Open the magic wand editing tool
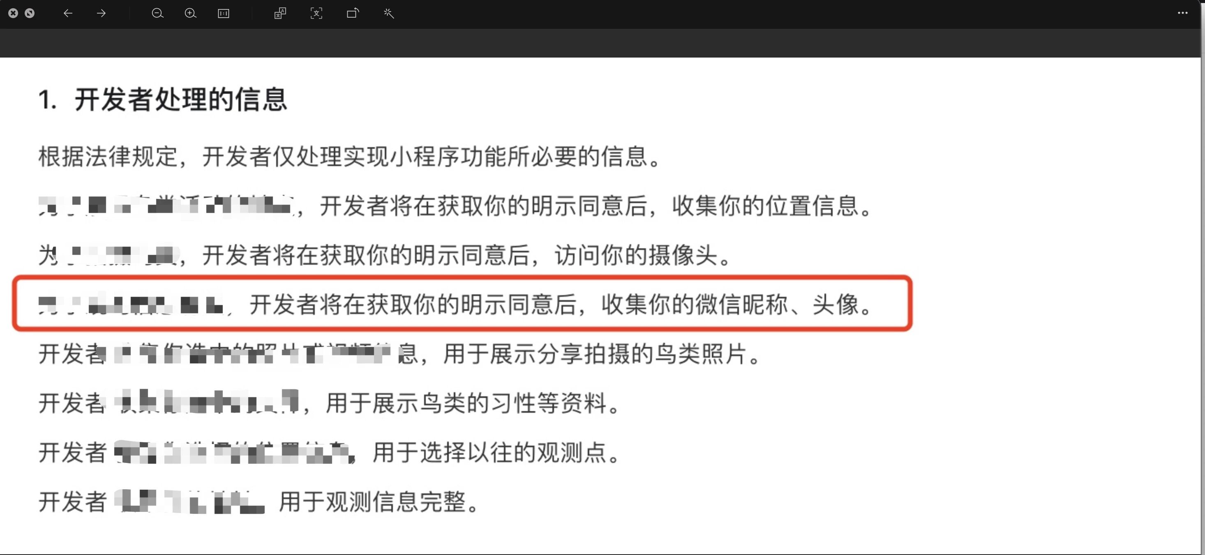The height and width of the screenshot is (555, 1205). click(x=389, y=13)
